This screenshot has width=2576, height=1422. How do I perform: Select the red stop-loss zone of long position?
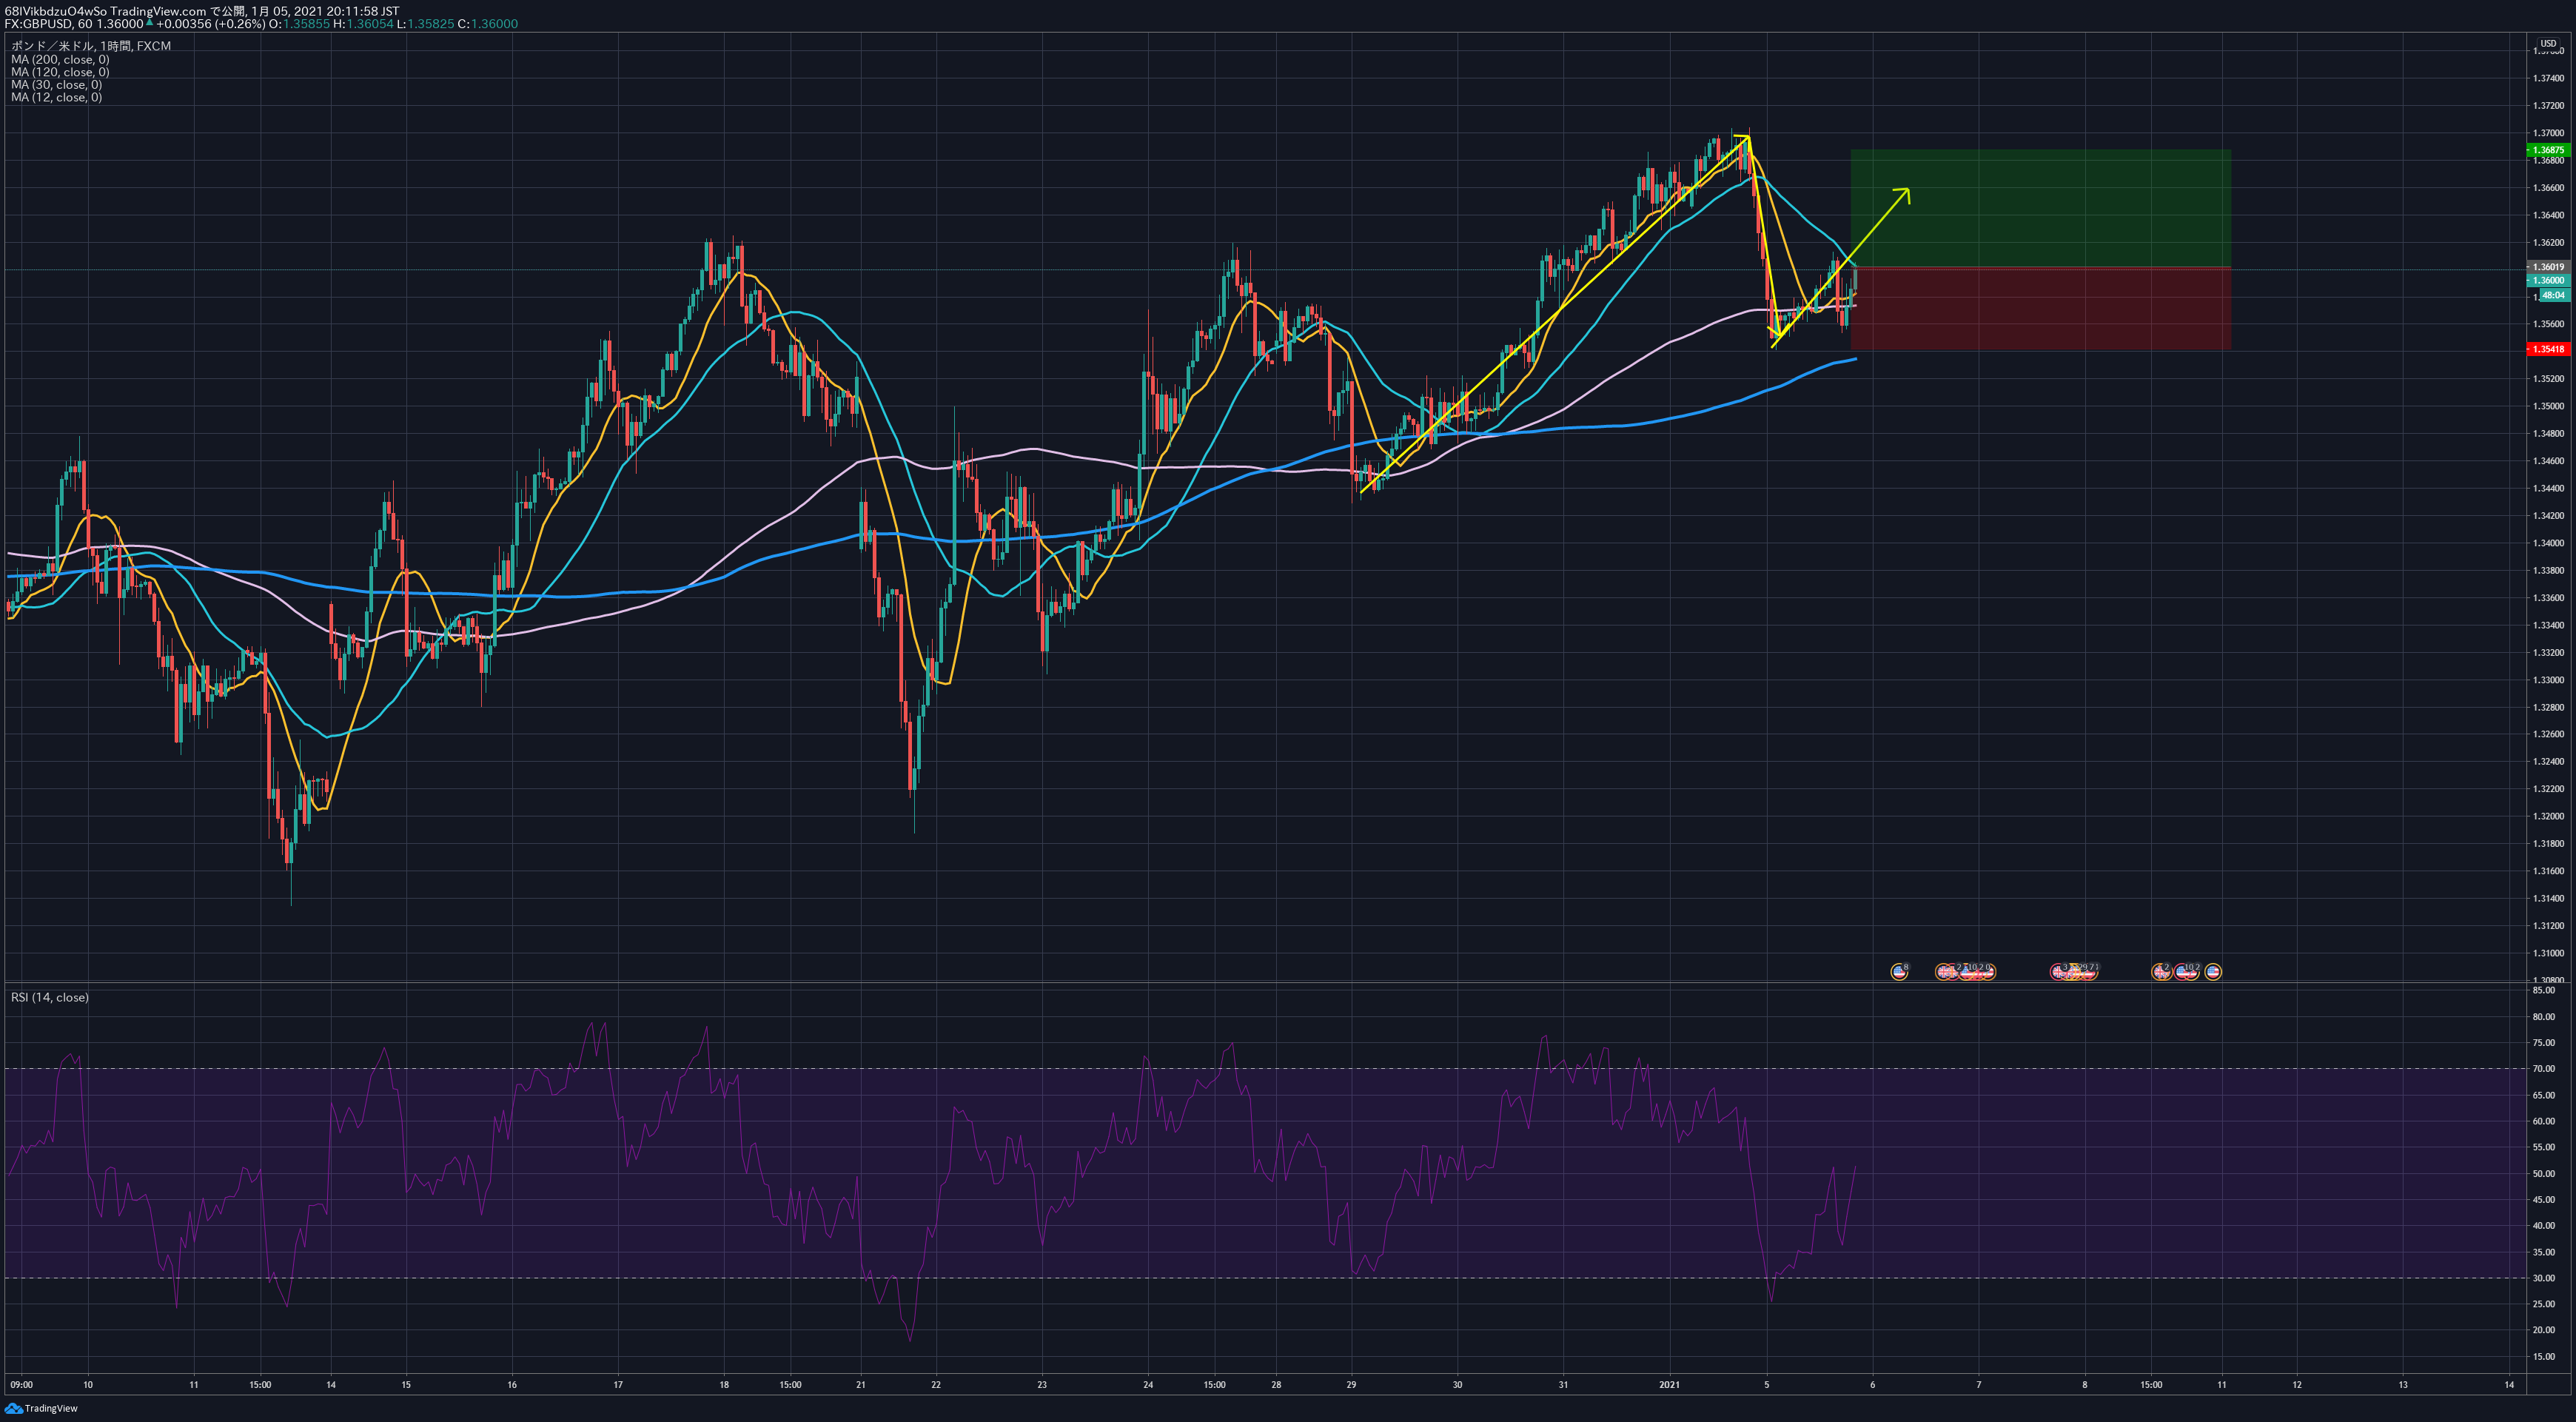click(2041, 308)
